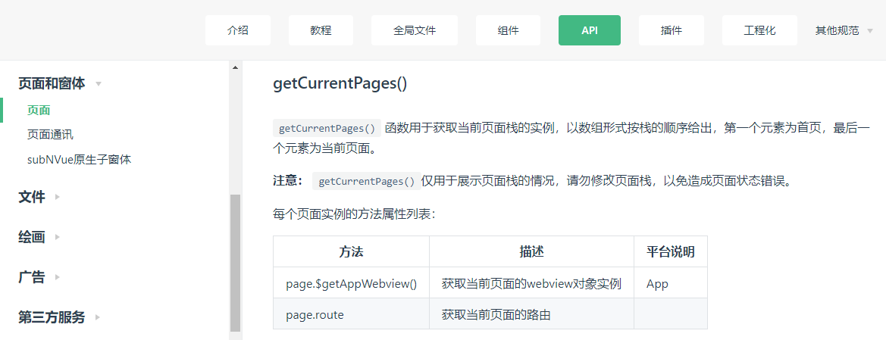
Task: Click the arrow next to 页面和窗体
Action: click(99, 84)
